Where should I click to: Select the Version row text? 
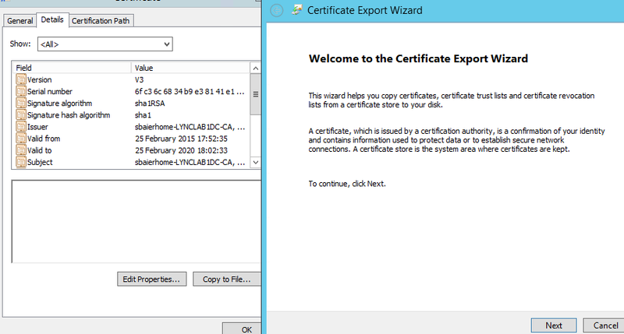pos(40,80)
